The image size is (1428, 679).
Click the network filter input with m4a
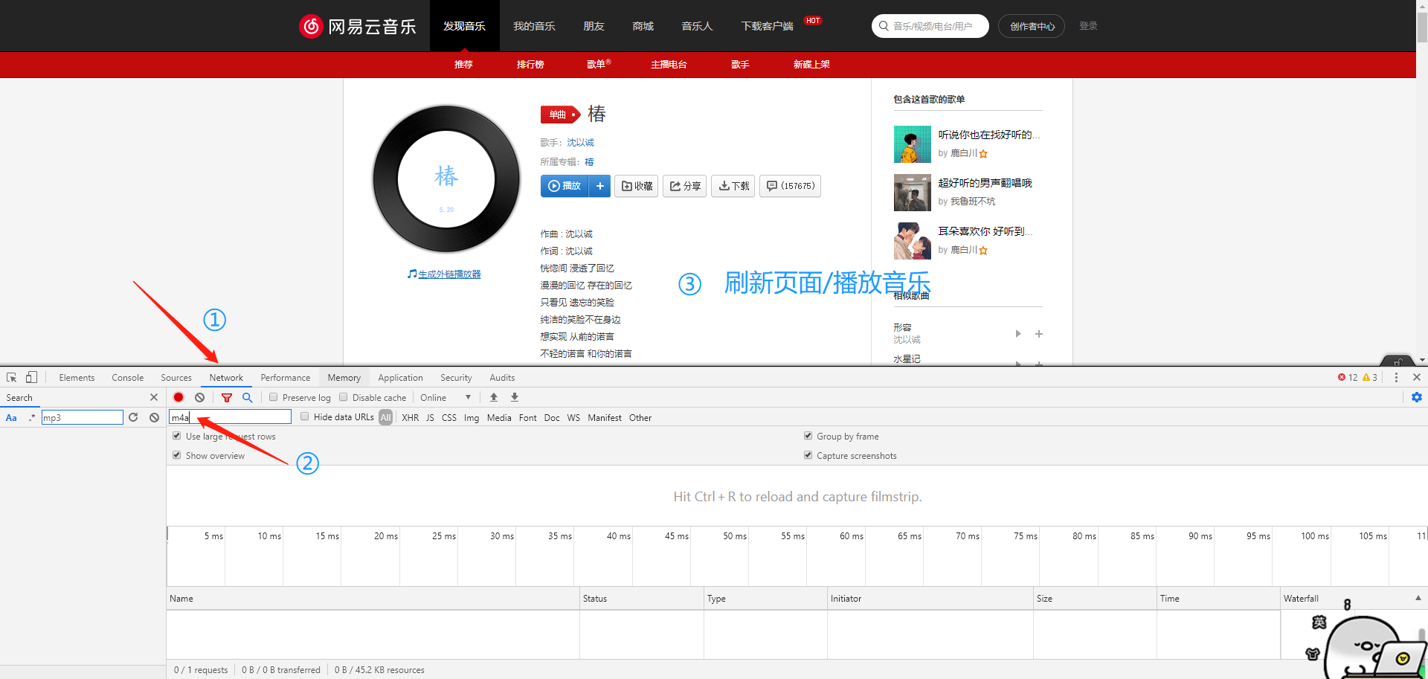tap(231, 417)
